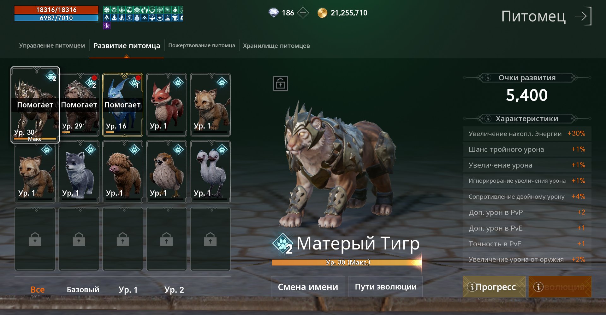Click the Смена имени button
The height and width of the screenshot is (315, 606).
point(308,287)
